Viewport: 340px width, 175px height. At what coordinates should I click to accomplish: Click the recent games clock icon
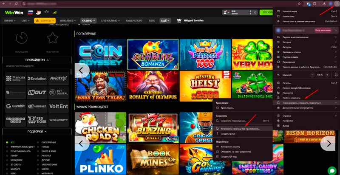[22, 38]
